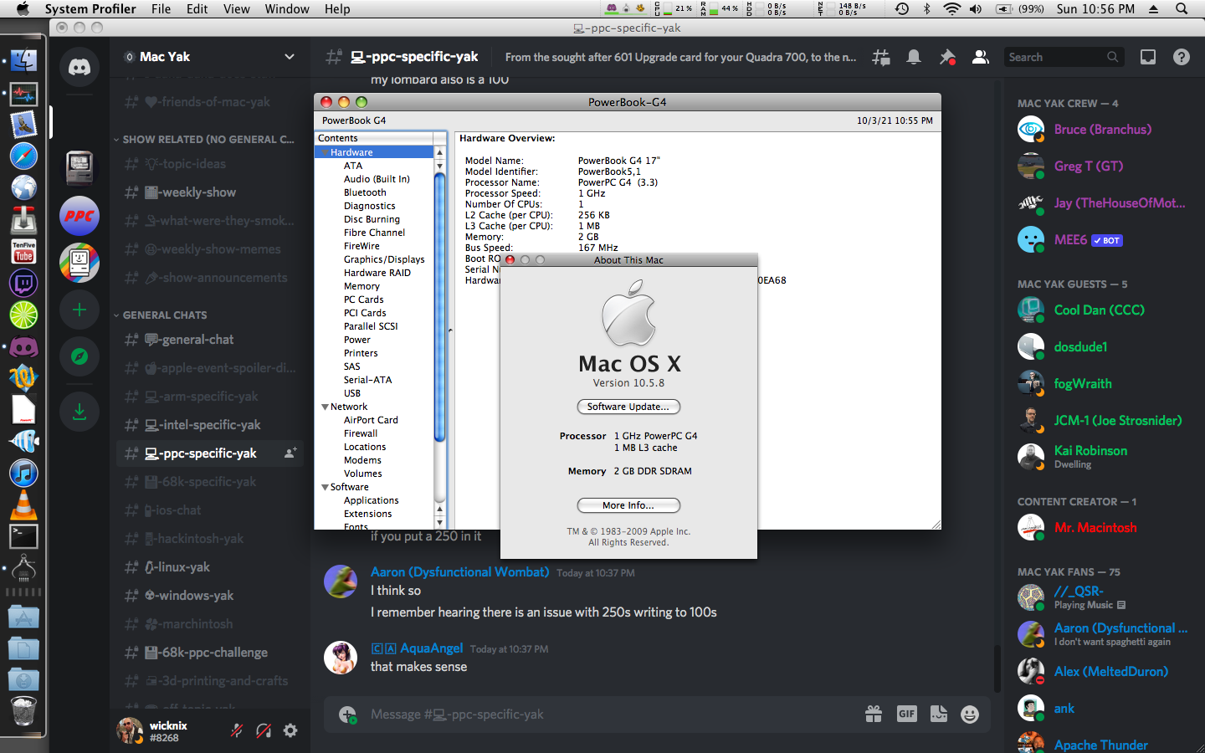Open Bruce (Branchus) member profile
The height and width of the screenshot is (753, 1205).
1101,129
